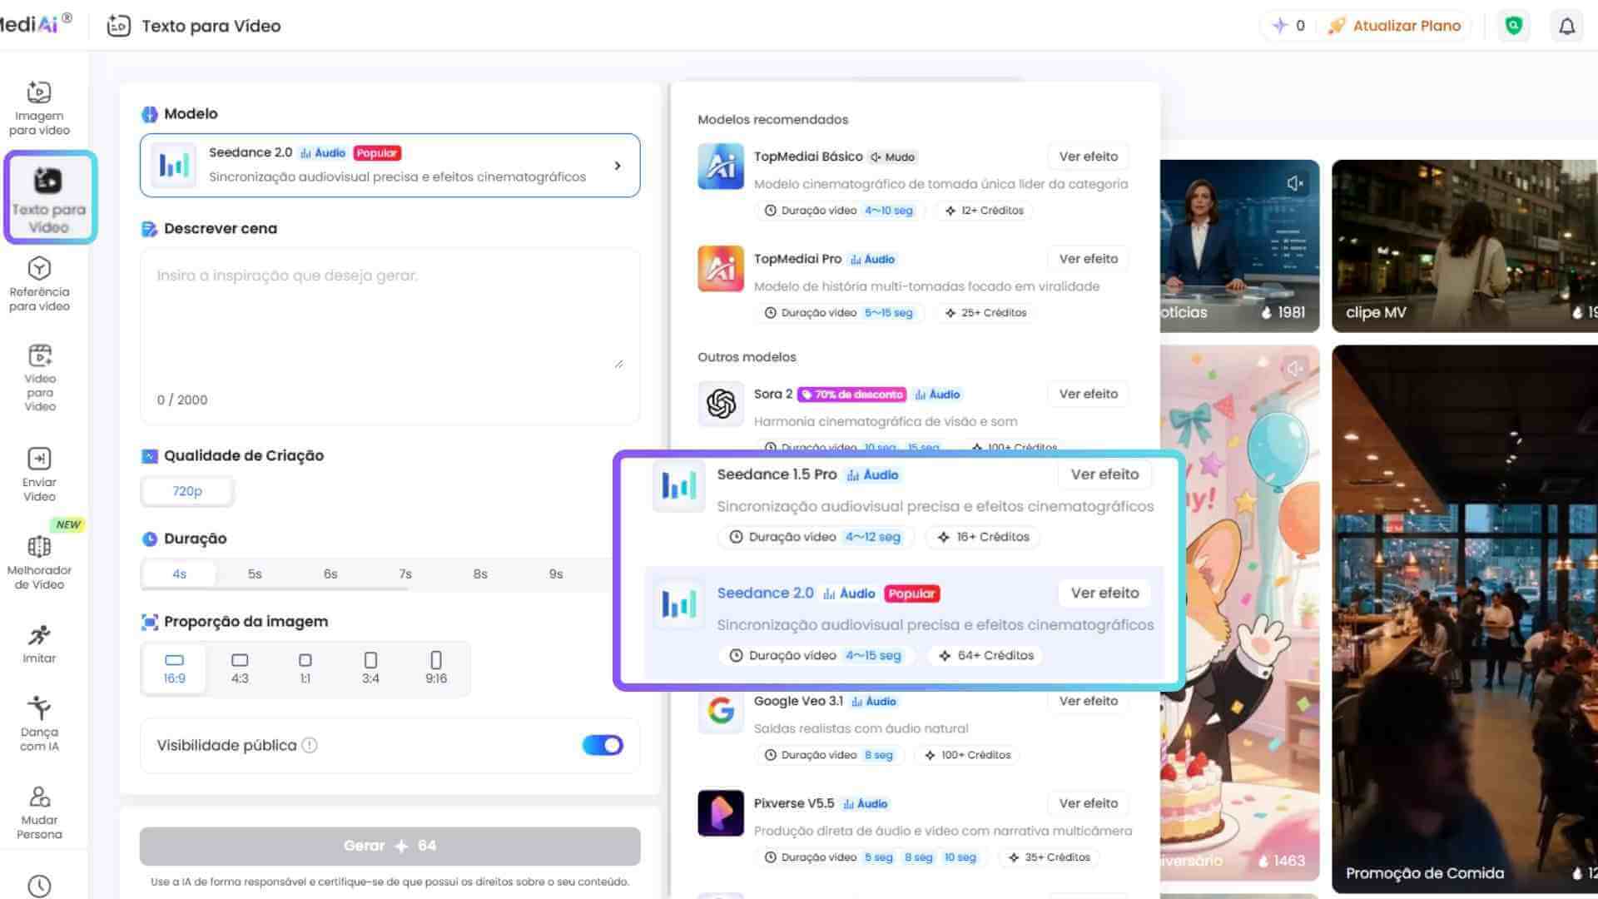
Task: Select the Texto para Vídeo tool
Action: tap(48, 197)
